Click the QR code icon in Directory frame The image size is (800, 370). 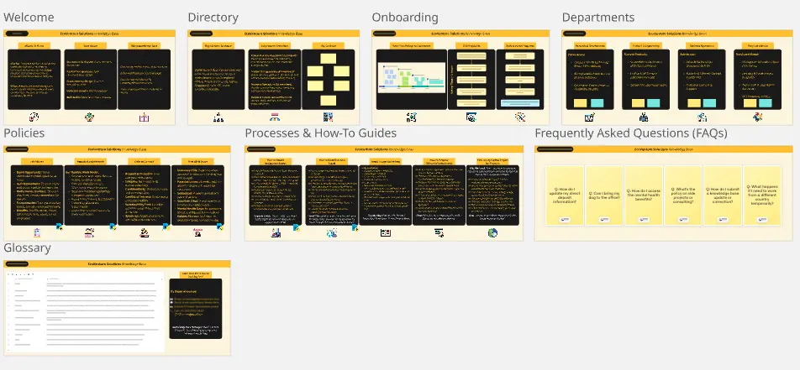pos(329,117)
